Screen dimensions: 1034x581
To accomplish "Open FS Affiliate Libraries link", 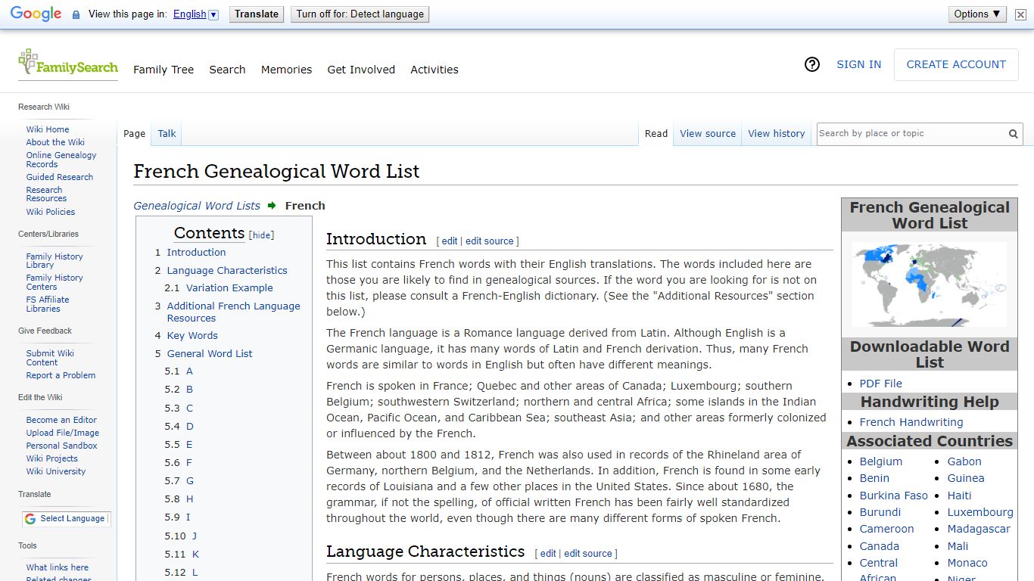I will [x=48, y=304].
